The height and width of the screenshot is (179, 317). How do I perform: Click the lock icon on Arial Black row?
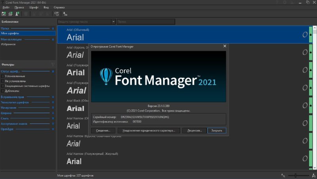pos(311,105)
